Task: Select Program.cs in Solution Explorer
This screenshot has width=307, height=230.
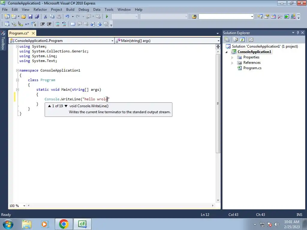Action: [x=252, y=68]
